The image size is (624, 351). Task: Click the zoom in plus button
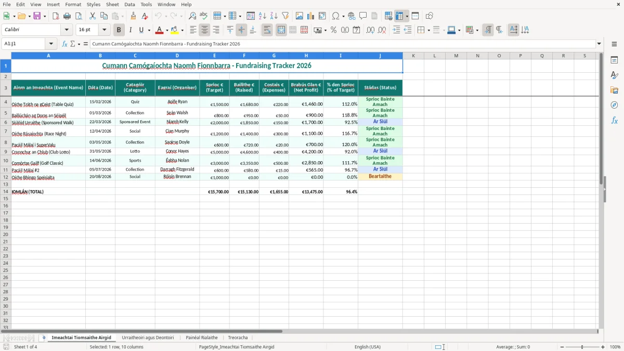click(603, 347)
